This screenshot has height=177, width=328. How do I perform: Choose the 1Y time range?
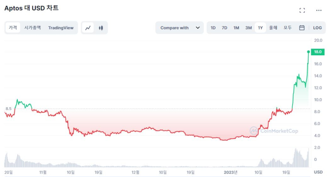tap(260, 28)
